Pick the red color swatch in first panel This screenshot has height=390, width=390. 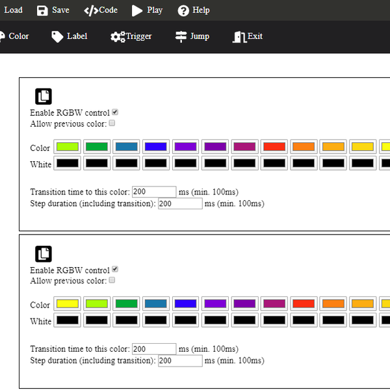click(274, 147)
